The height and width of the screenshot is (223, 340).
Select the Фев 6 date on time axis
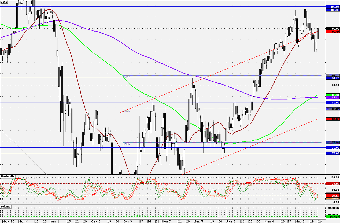pyautogui.click(x=269, y=221)
